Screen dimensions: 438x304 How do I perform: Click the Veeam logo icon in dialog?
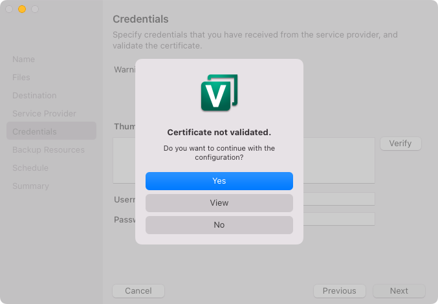click(219, 92)
